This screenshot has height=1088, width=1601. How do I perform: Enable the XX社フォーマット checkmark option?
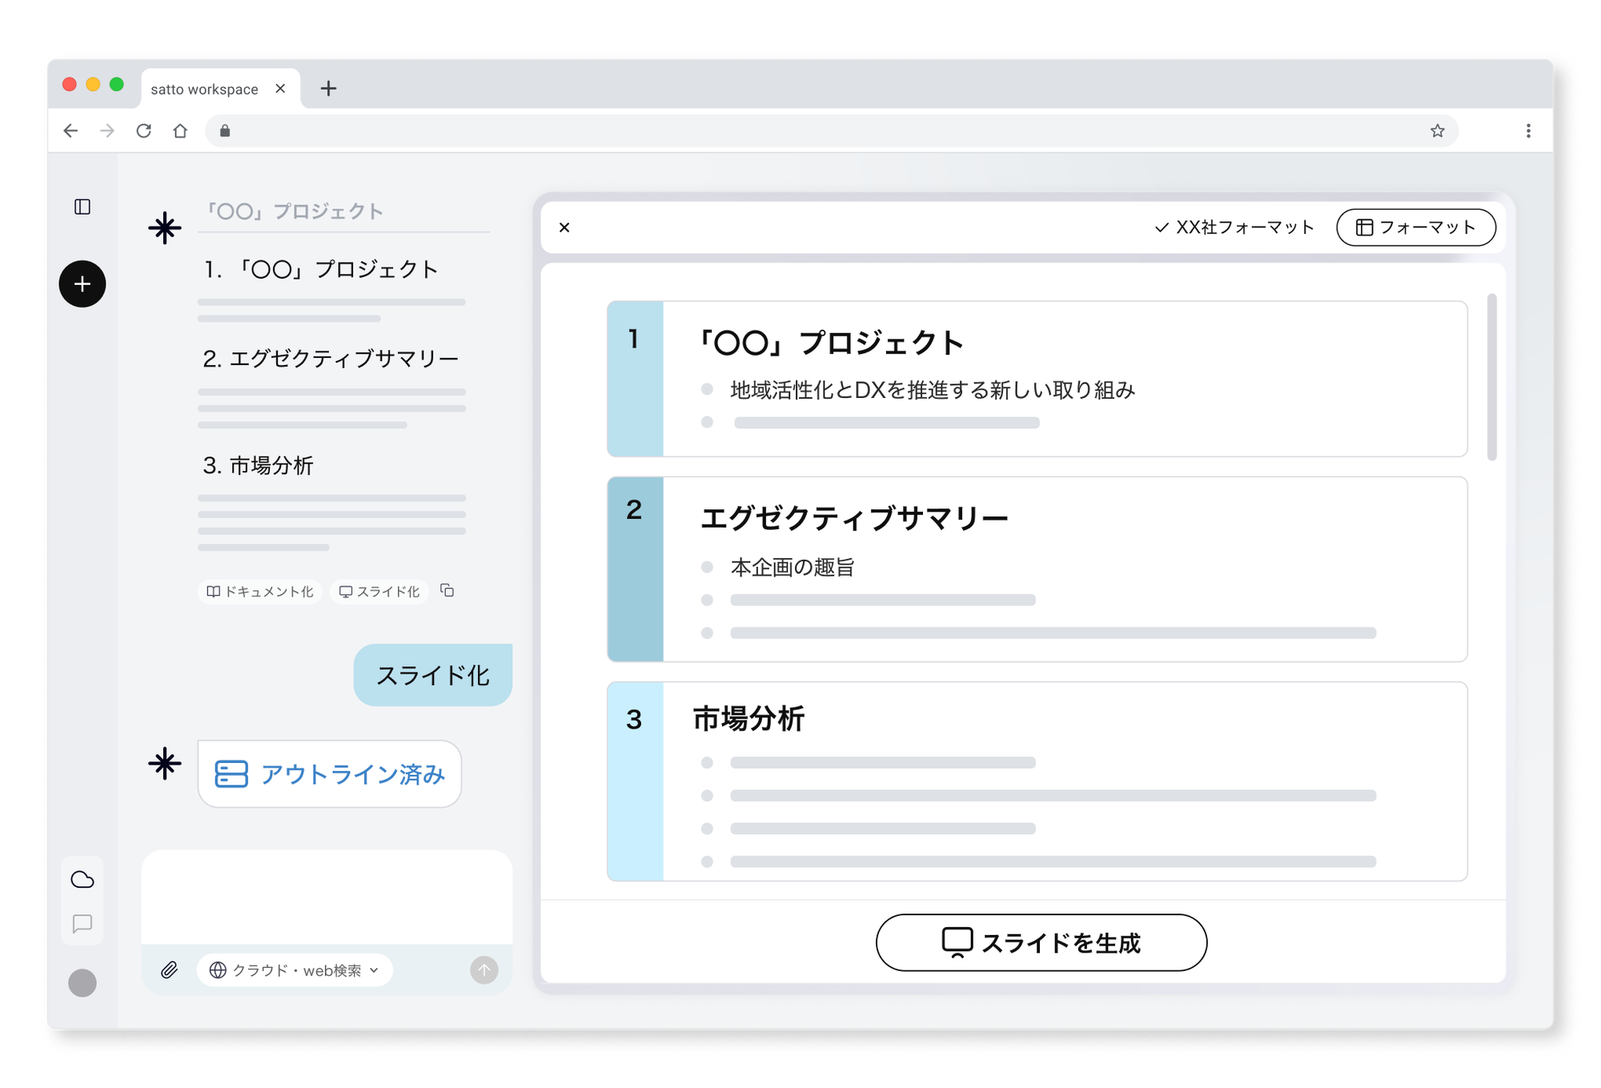click(1235, 227)
